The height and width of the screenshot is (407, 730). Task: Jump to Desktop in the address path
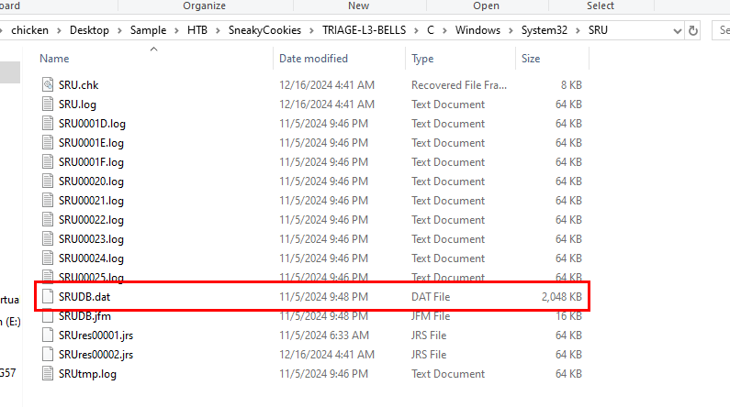[x=88, y=30]
